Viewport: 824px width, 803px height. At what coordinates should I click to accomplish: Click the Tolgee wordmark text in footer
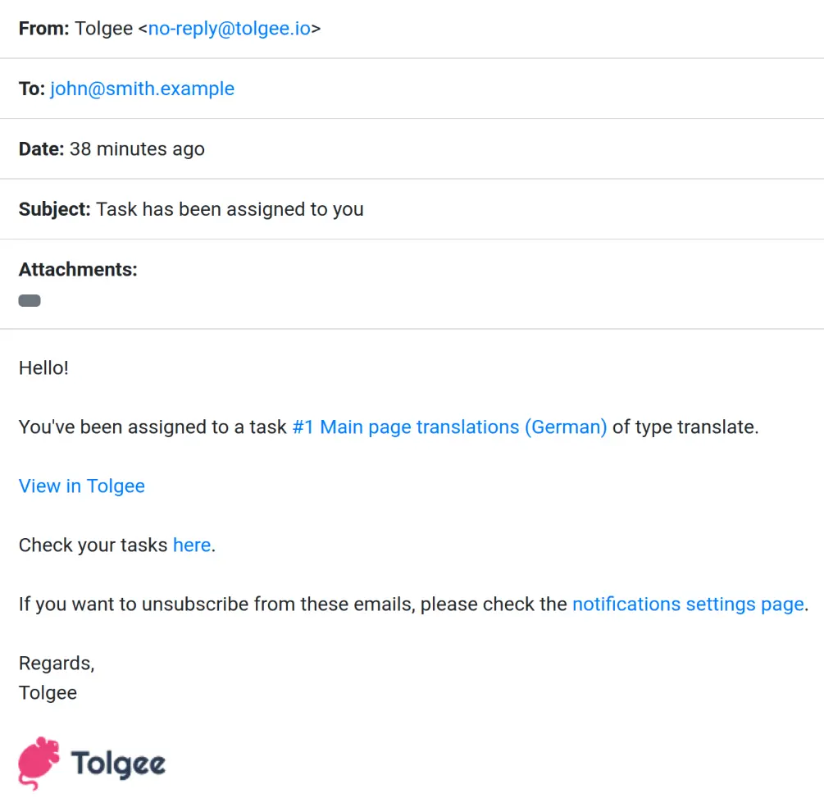coord(118,764)
